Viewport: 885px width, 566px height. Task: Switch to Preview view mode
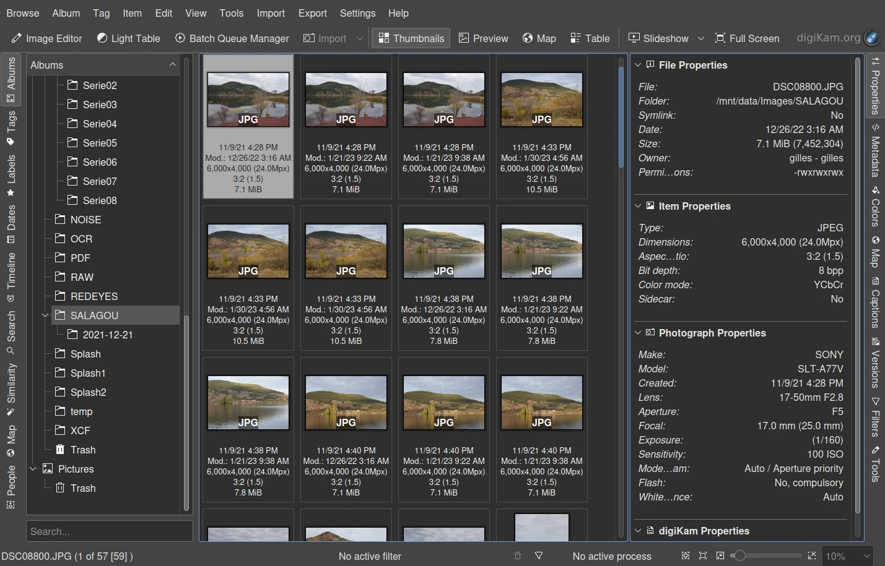point(483,38)
